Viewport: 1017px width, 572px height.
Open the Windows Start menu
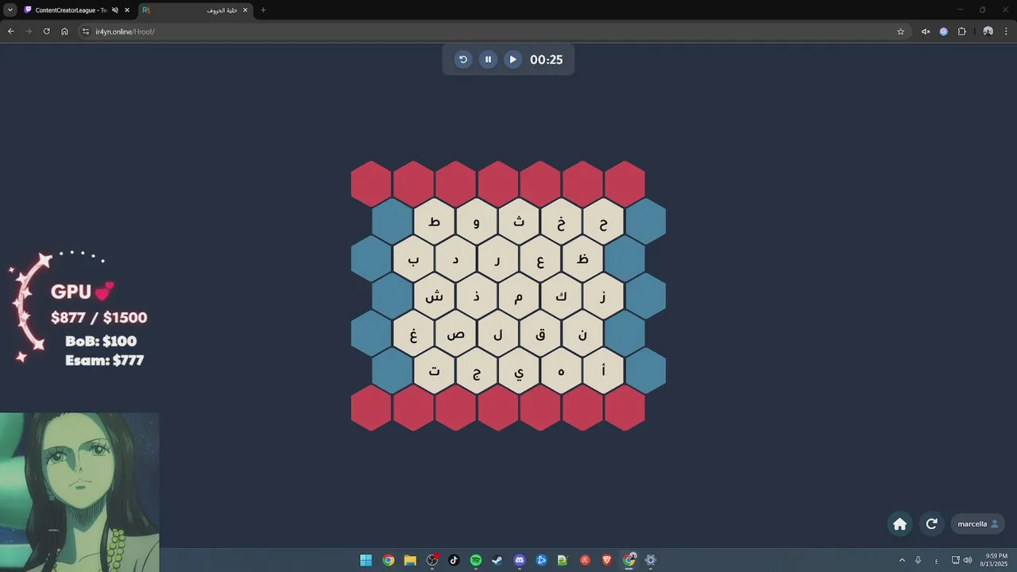click(x=365, y=560)
